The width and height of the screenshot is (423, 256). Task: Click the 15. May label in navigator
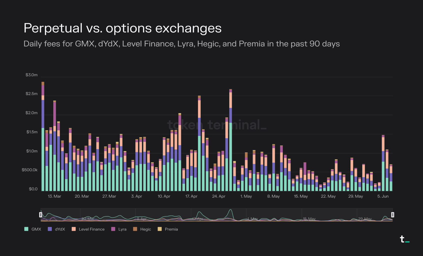[x=309, y=219]
